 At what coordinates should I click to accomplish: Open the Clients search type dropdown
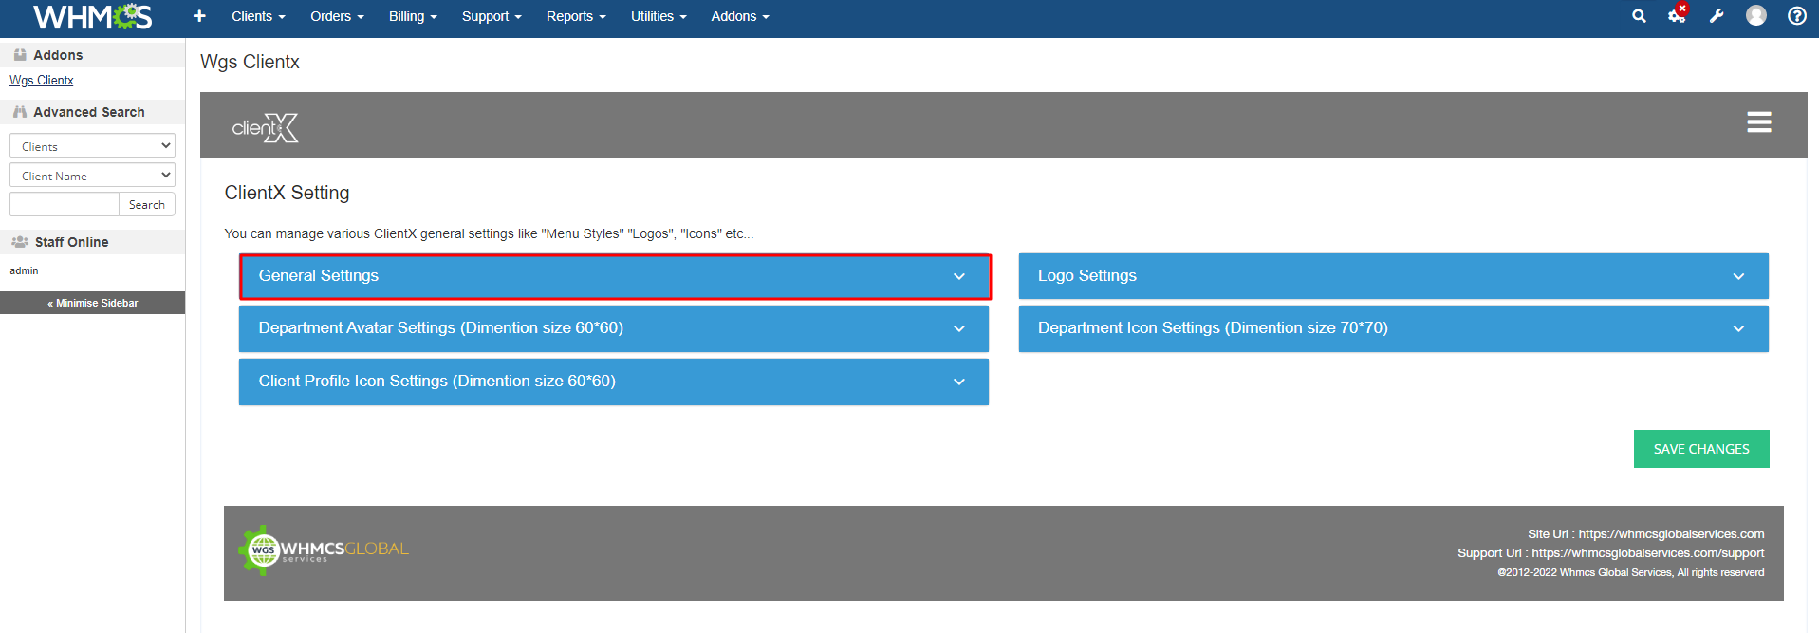point(92,146)
